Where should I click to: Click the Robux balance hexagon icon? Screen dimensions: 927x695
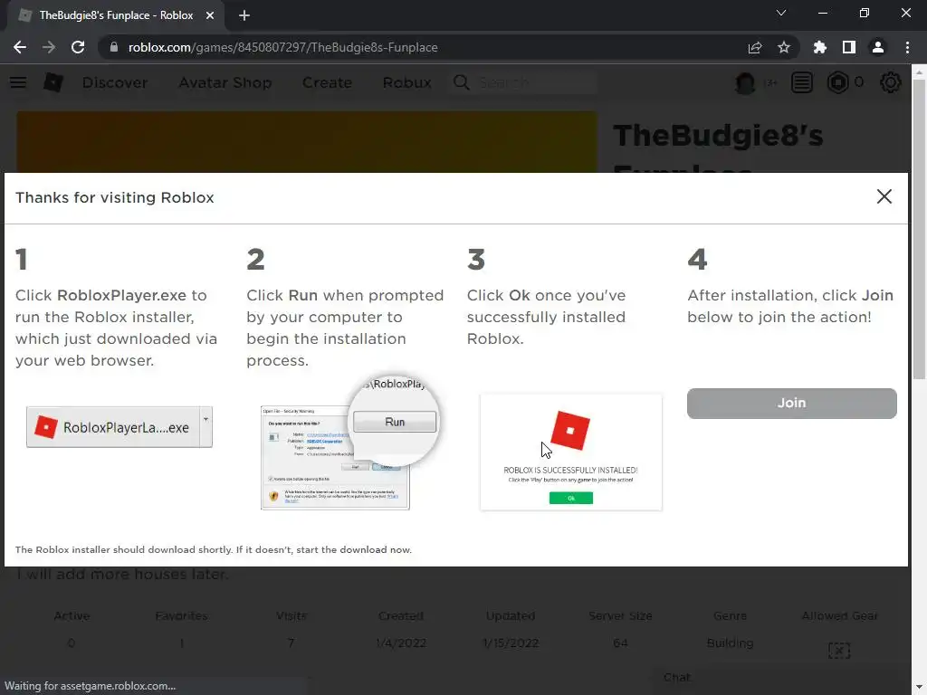tap(837, 82)
